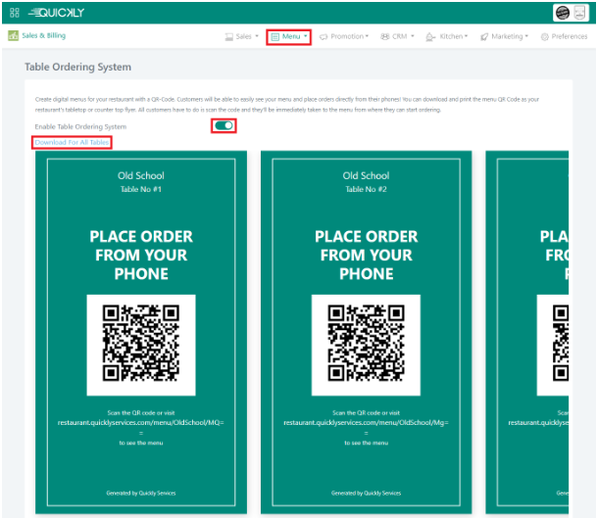Open the round user profile avatar

563,13
